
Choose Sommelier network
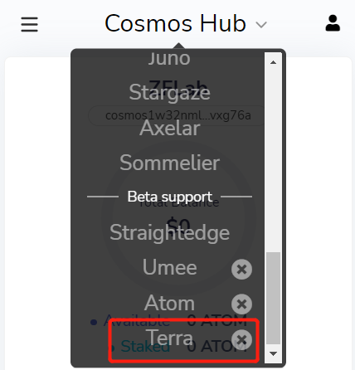[169, 163]
